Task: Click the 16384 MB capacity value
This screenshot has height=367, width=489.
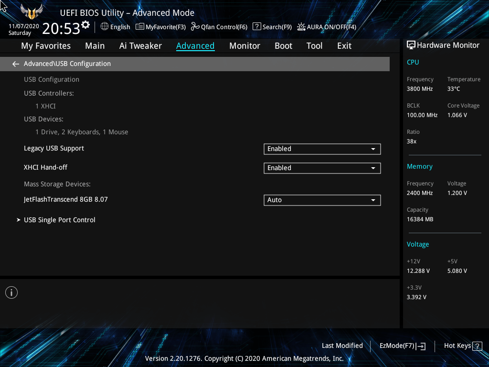Action: 420,219
